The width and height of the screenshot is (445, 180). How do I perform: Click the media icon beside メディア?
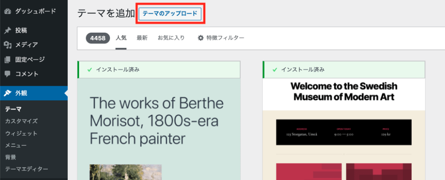pos(7,45)
